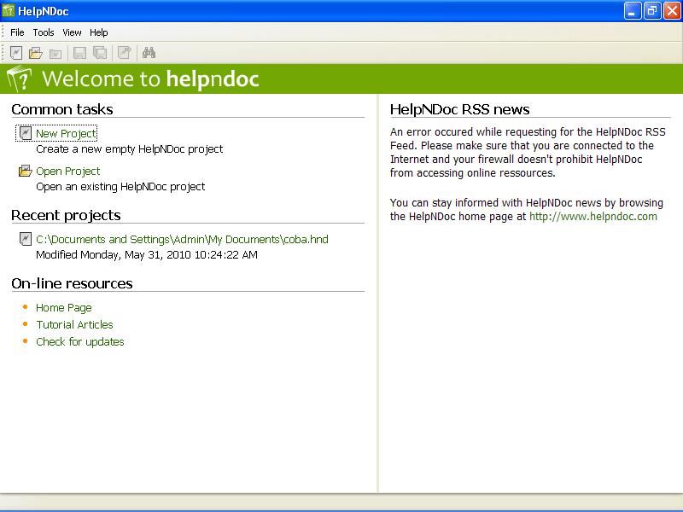This screenshot has width=683, height=512.
Task: Click the 'Recent projects' heading
Action: click(66, 215)
